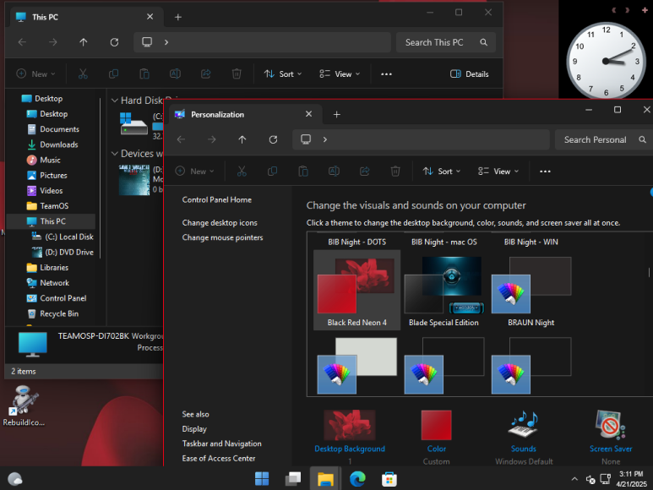Expand This PC address bar chevron
Image resolution: width=653 pixels, height=490 pixels.
click(166, 42)
